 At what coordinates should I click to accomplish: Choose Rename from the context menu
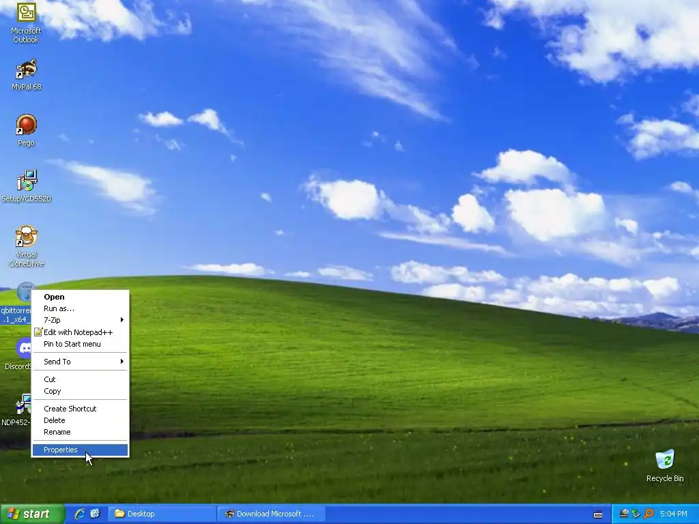coord(81,432)
